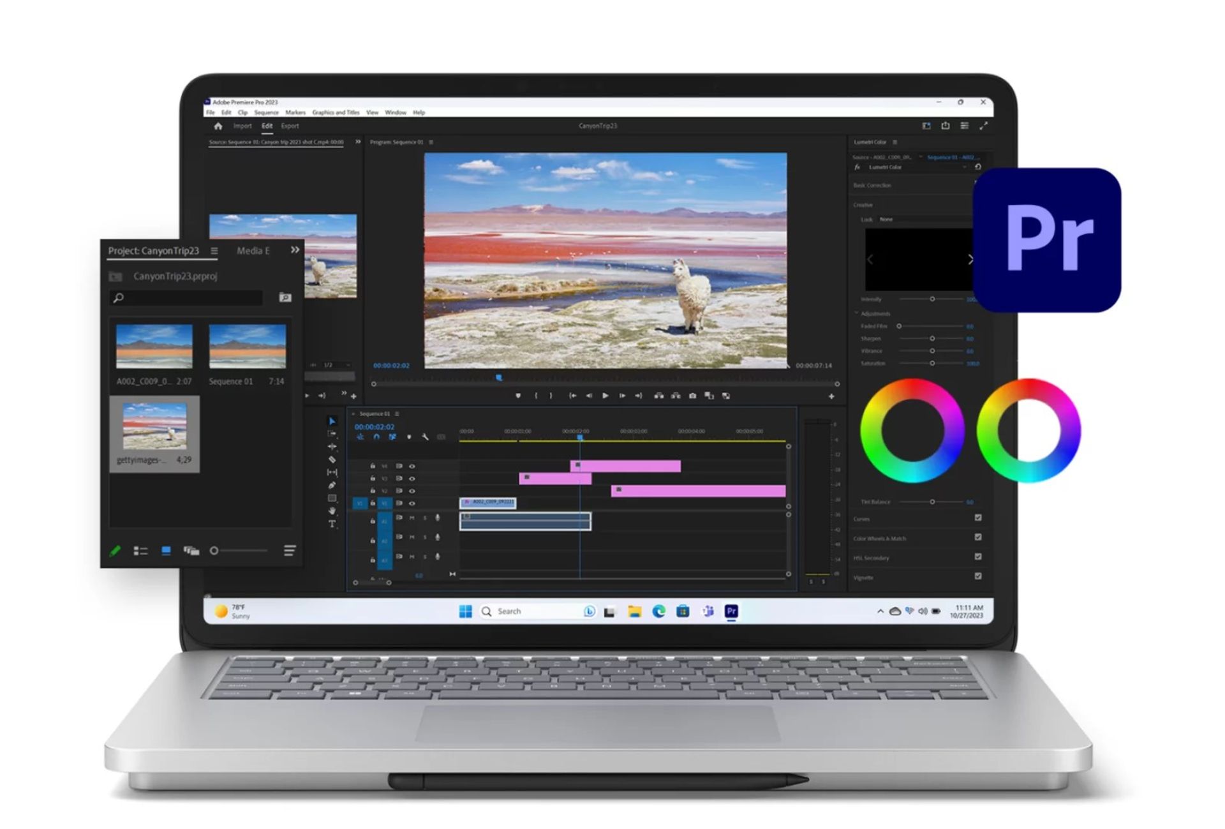Solo audio track A1 with S button
This screenshot has height=829, width=1225.
pos(425,518)
